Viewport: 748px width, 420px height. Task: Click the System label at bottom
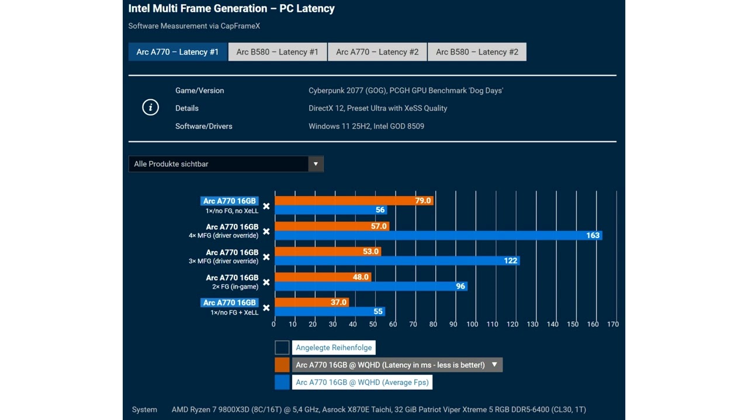pos(144,409)
